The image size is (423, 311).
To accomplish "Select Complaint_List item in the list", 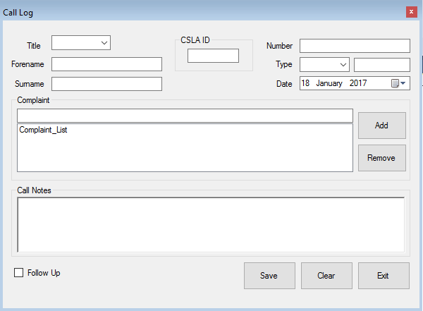I will [x=43, y=130].
